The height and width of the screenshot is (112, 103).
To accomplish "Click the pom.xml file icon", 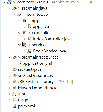I will [15, 106].
